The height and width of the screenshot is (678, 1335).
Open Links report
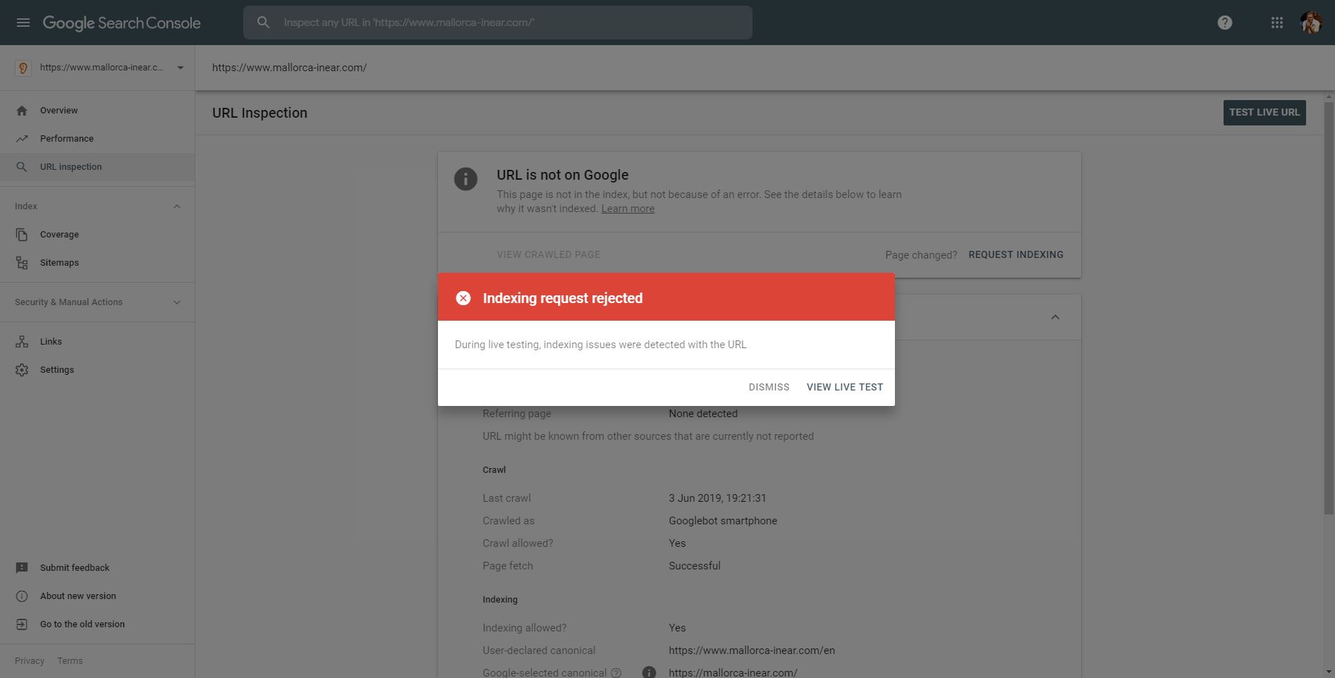coord(97,342)
